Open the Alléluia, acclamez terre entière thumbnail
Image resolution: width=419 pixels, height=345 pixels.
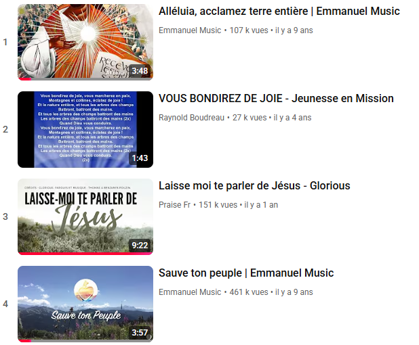[x=85, y=42]
